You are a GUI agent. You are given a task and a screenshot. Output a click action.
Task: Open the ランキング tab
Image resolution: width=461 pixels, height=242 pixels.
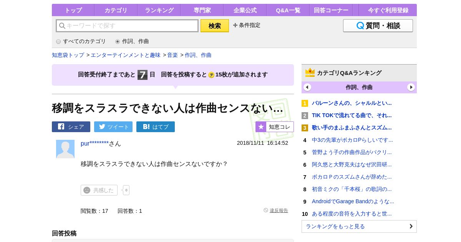159,10
